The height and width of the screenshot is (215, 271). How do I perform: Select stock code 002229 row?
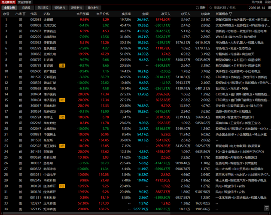coord(136,37)
